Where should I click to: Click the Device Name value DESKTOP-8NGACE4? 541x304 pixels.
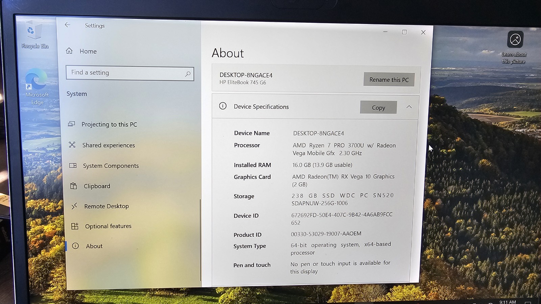pyautogui.click(x=319, y=133)
